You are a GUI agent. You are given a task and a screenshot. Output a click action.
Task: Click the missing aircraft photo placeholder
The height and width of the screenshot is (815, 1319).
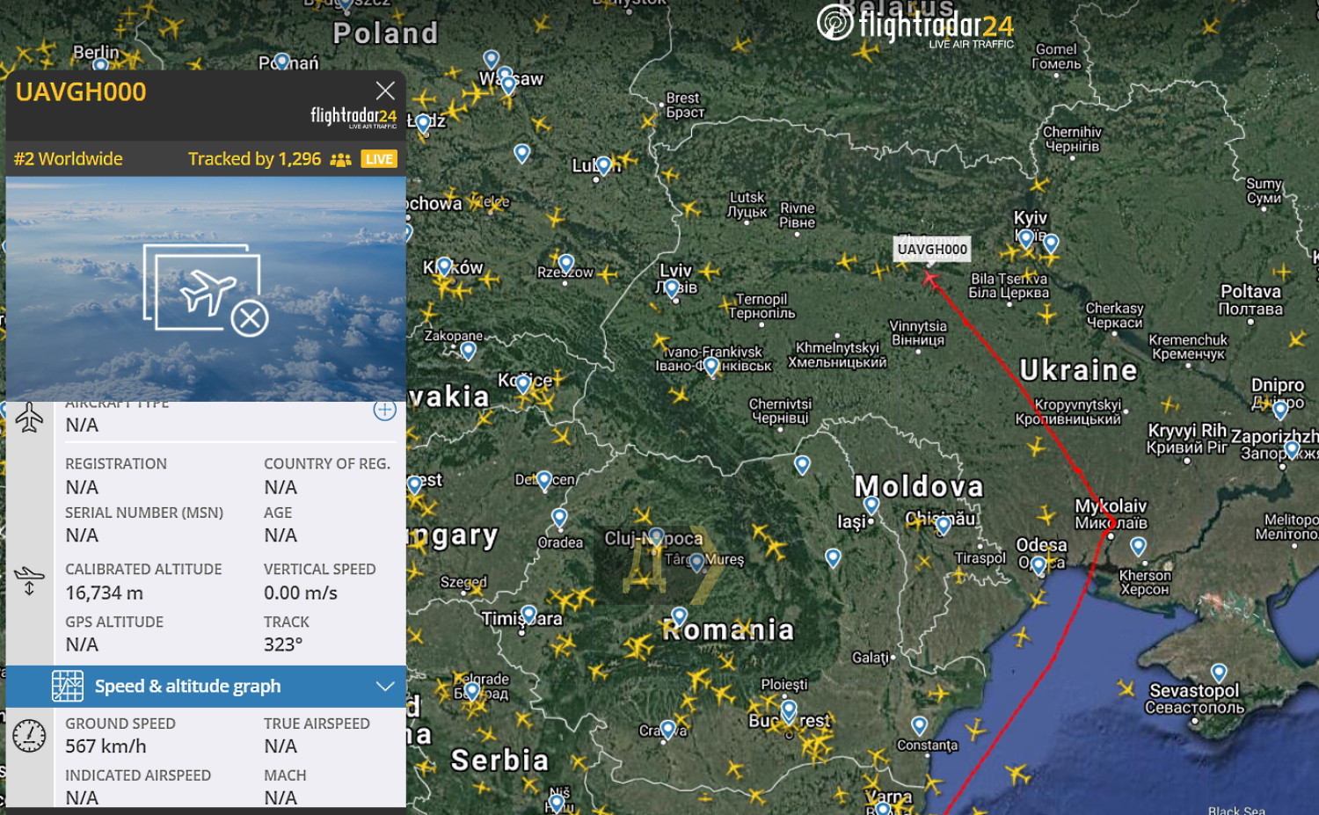point(206,290)
